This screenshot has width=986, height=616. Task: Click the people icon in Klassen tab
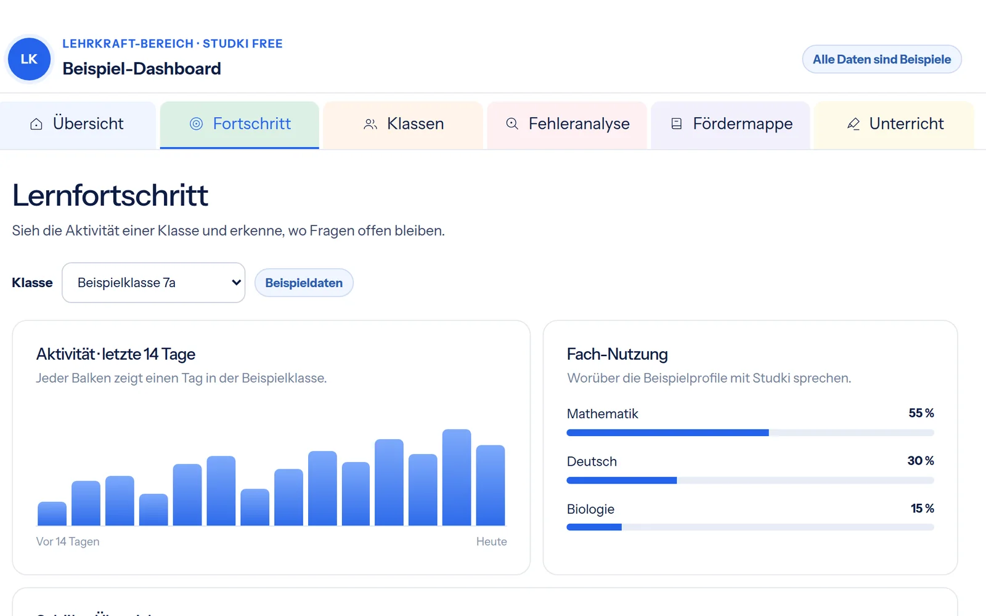pos(370,124)
